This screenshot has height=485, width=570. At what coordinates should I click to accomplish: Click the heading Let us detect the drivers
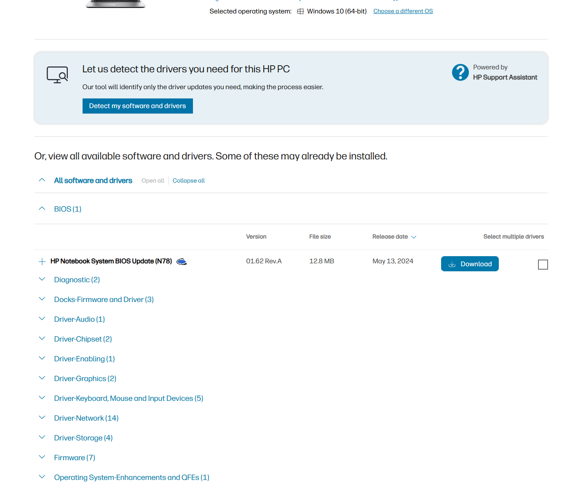coord(186,69)
